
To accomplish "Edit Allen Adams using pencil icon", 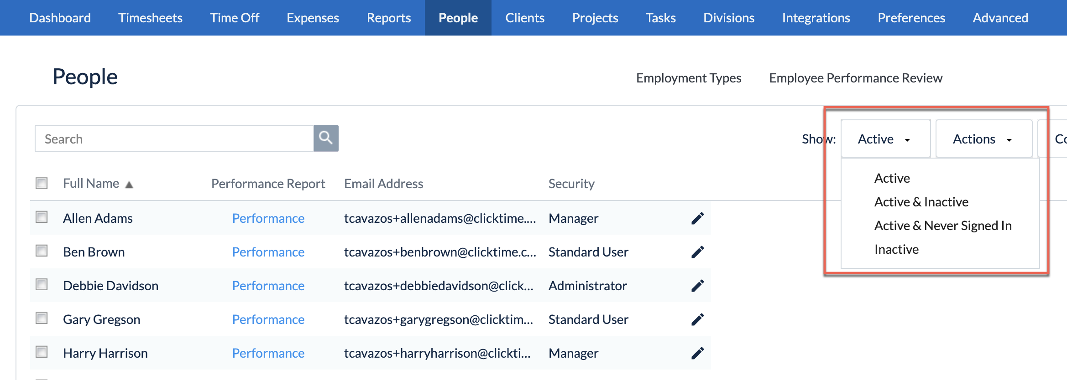I will tap(697, 218).
